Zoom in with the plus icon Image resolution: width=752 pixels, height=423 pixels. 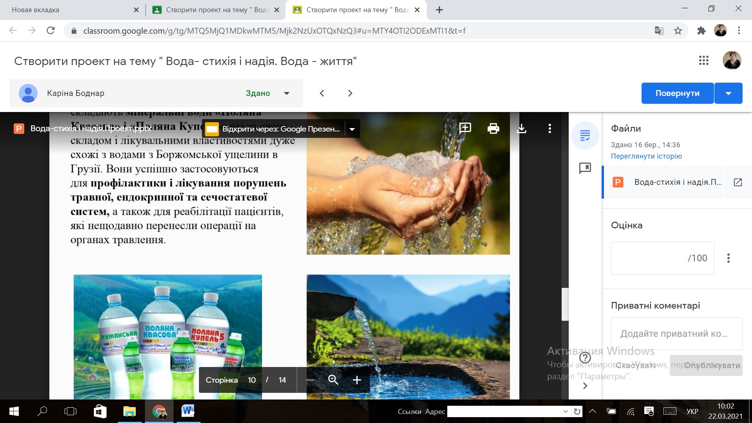[x=357, y=380]
